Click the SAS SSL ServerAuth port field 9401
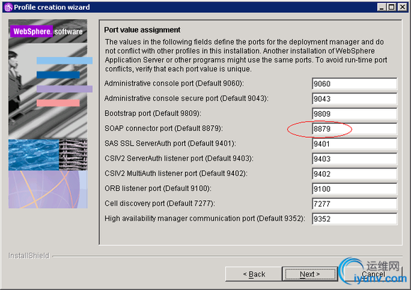411x290 pixels. click(x=354, y=144)
